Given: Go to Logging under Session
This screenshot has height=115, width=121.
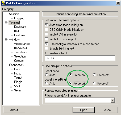Looking at the screenshot, I should point(19,18).
